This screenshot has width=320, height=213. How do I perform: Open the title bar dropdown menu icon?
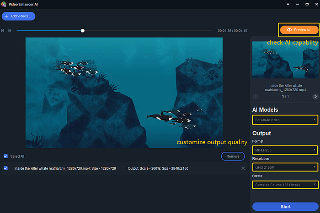click(x=288, y=4)
